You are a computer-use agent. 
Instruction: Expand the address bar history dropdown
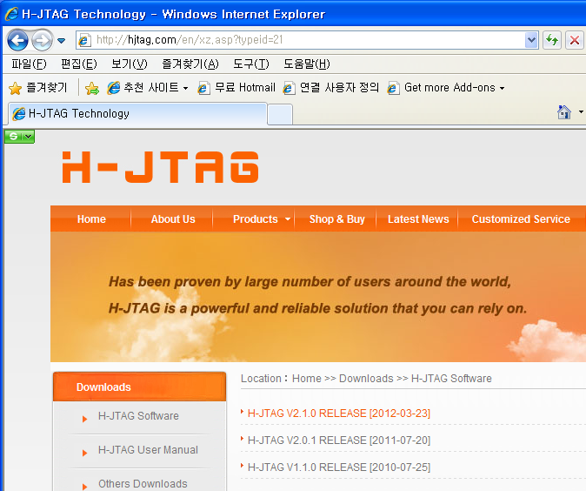coord(531,40)
